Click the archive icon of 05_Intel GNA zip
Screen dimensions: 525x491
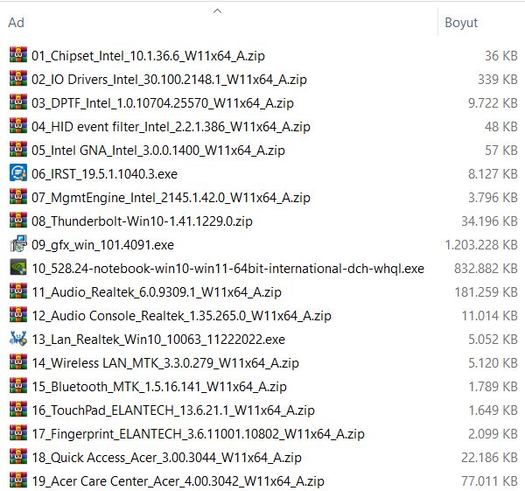18,150
